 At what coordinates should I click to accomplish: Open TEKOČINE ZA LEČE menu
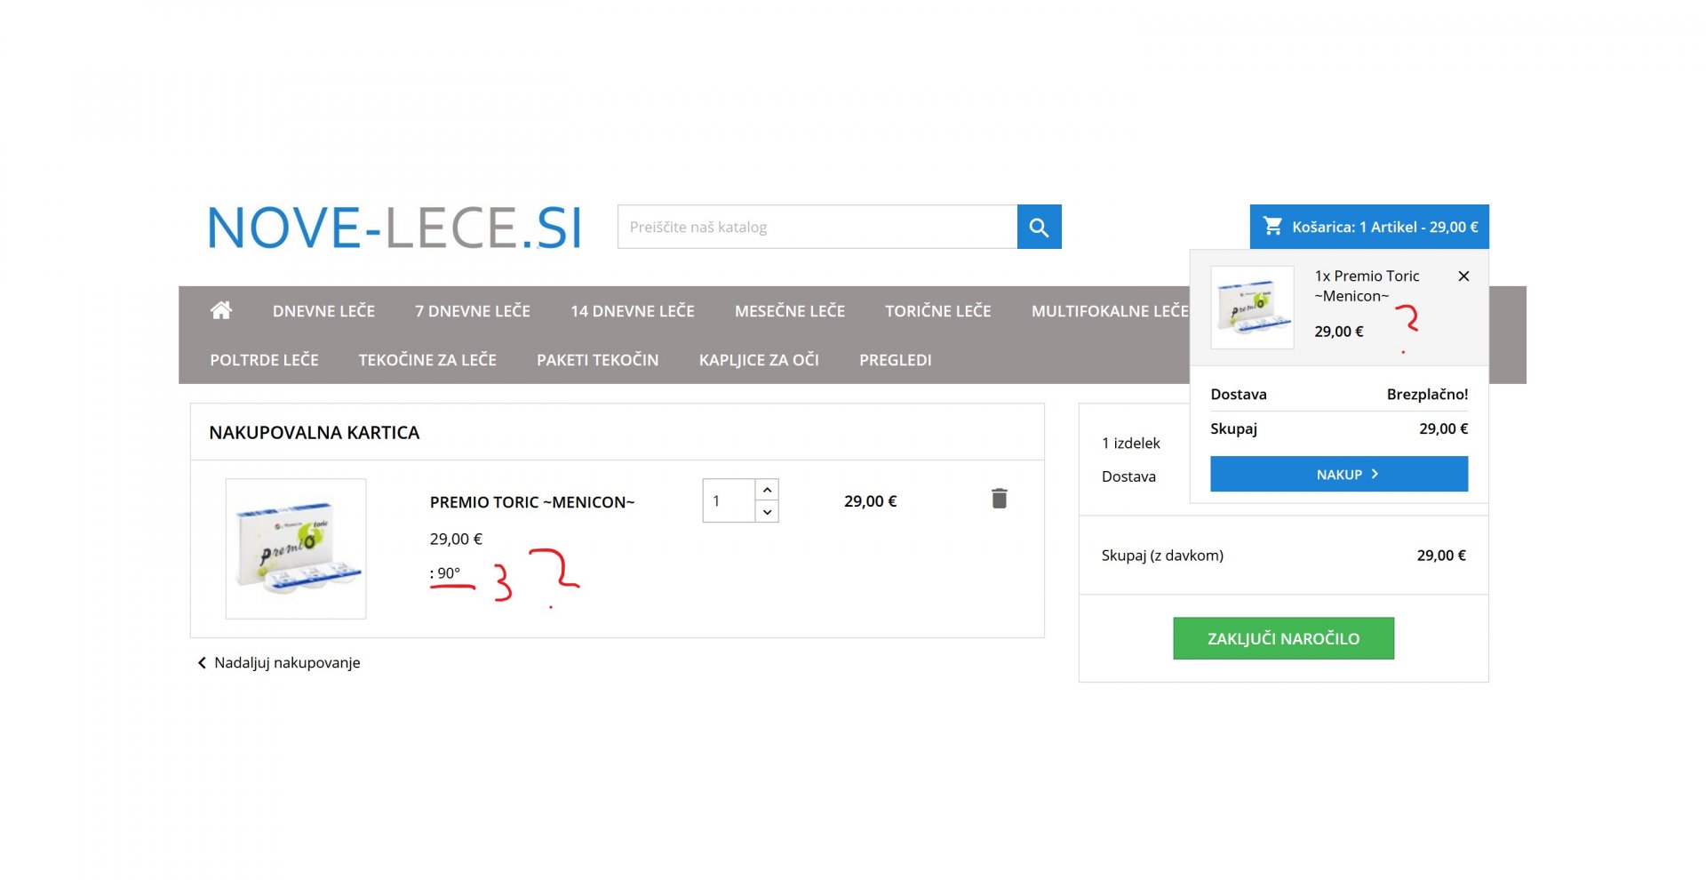click(427, 360)
